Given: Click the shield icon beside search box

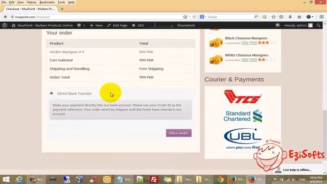Looking at the screenshot, I should (x=265, y=17).
